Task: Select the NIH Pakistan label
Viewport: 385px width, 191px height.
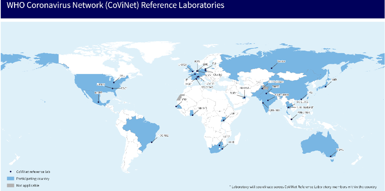Action: 276,81
